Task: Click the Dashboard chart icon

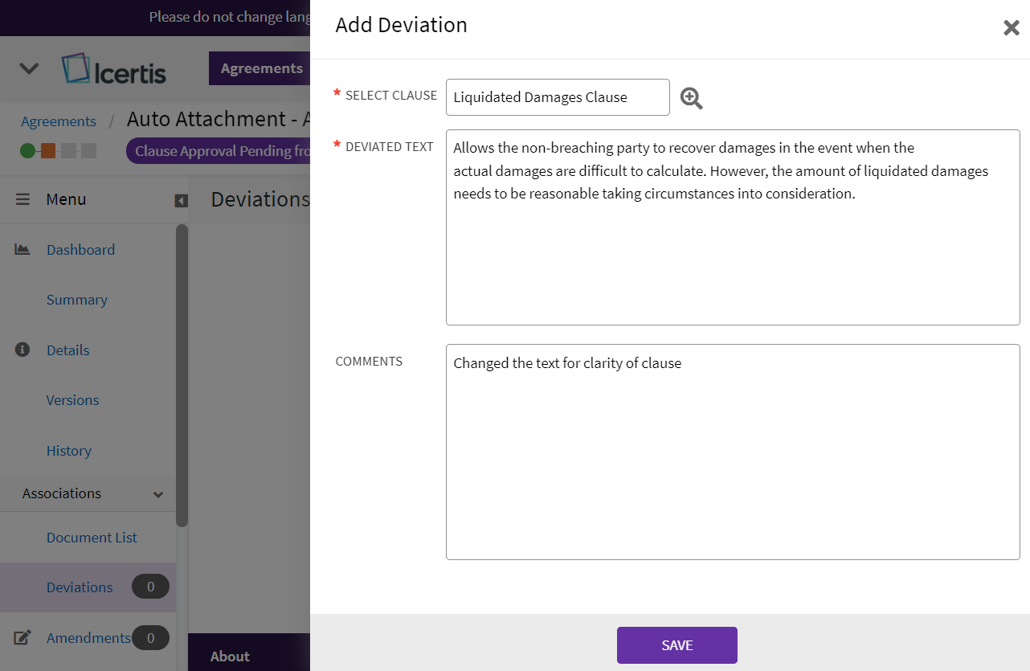Action: click(22, 250)
